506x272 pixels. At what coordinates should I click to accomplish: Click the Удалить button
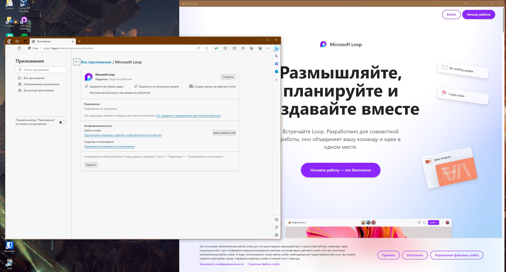tap(91, 165)
